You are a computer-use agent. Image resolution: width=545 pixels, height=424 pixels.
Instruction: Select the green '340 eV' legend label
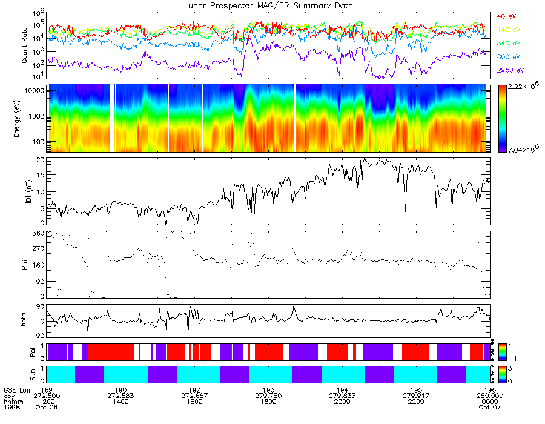(x=509, y=43)
